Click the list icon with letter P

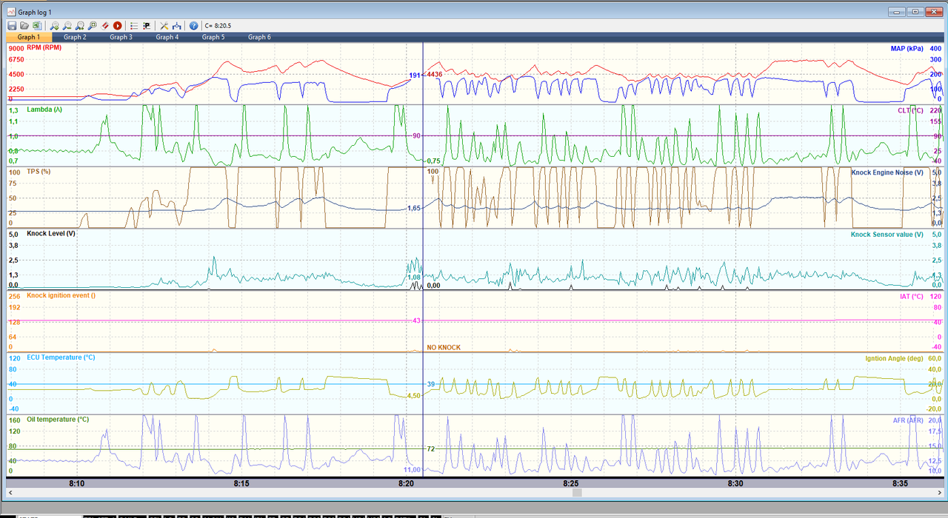[x=147, y=25]
